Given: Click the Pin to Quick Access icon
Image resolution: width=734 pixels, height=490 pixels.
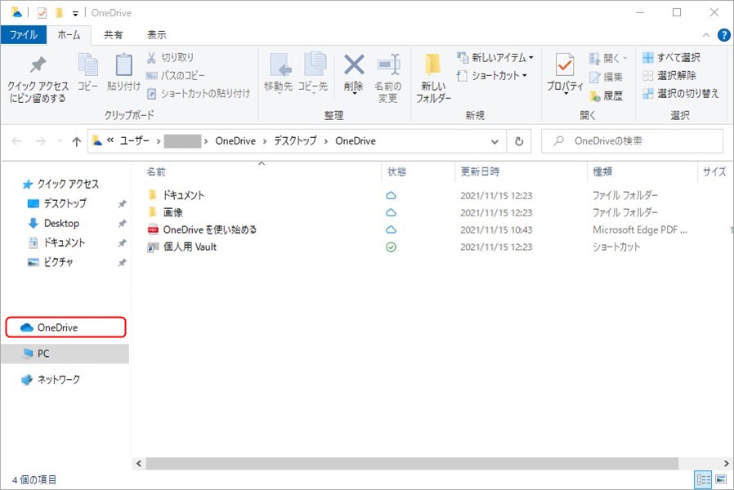Looking at the screenshot, I should coord(38,67).
